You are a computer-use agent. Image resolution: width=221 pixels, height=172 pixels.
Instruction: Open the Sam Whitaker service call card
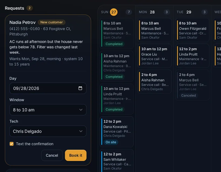(x=116, y=161)
